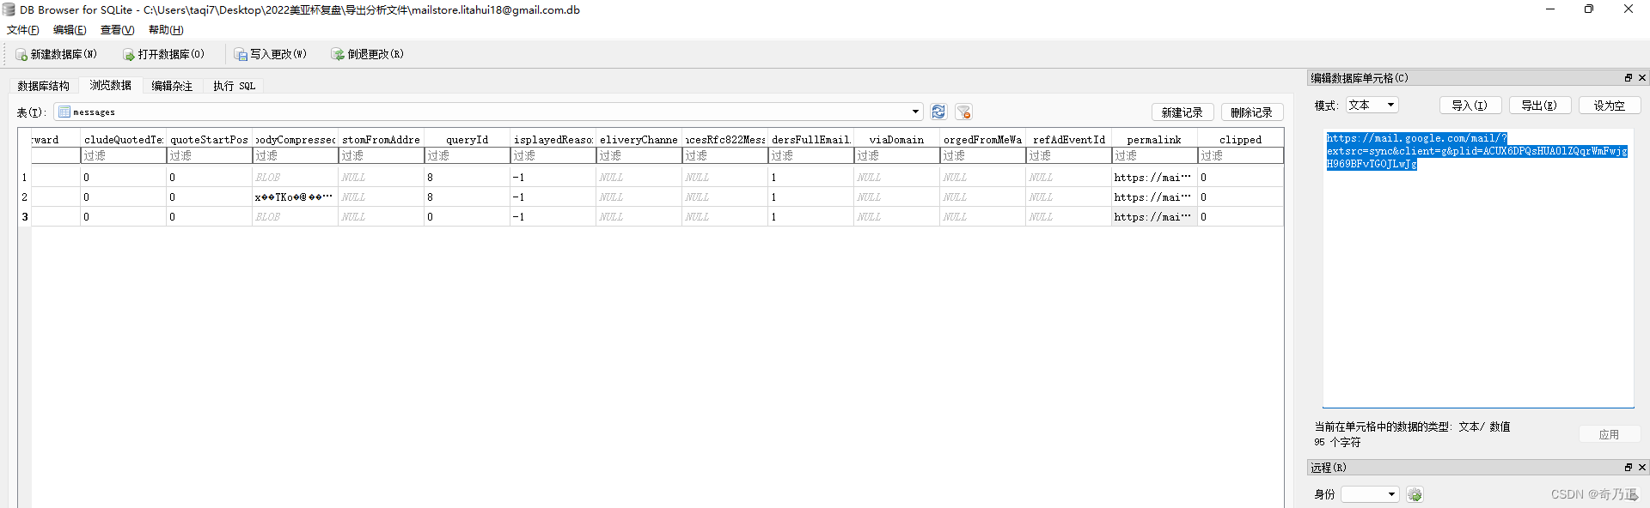The width and height of the screenshot is (1650, 508).
Task: Select viaDomain NULL cell in row 1
Action: tap(896, 178)
